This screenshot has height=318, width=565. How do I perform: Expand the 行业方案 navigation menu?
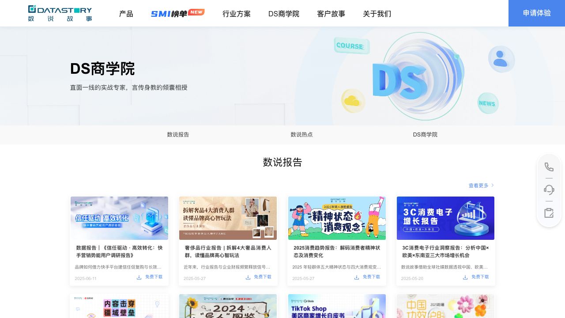[x=236, y=14]
